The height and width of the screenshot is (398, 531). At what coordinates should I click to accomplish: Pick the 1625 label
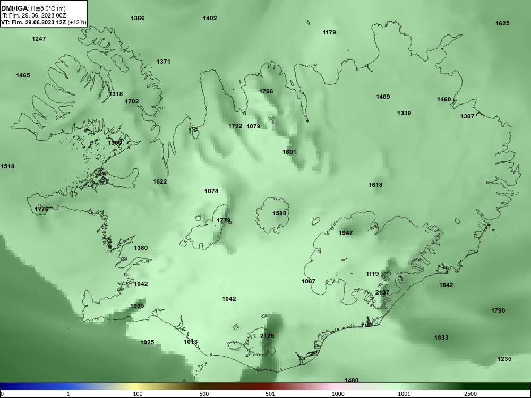point(502,23)
